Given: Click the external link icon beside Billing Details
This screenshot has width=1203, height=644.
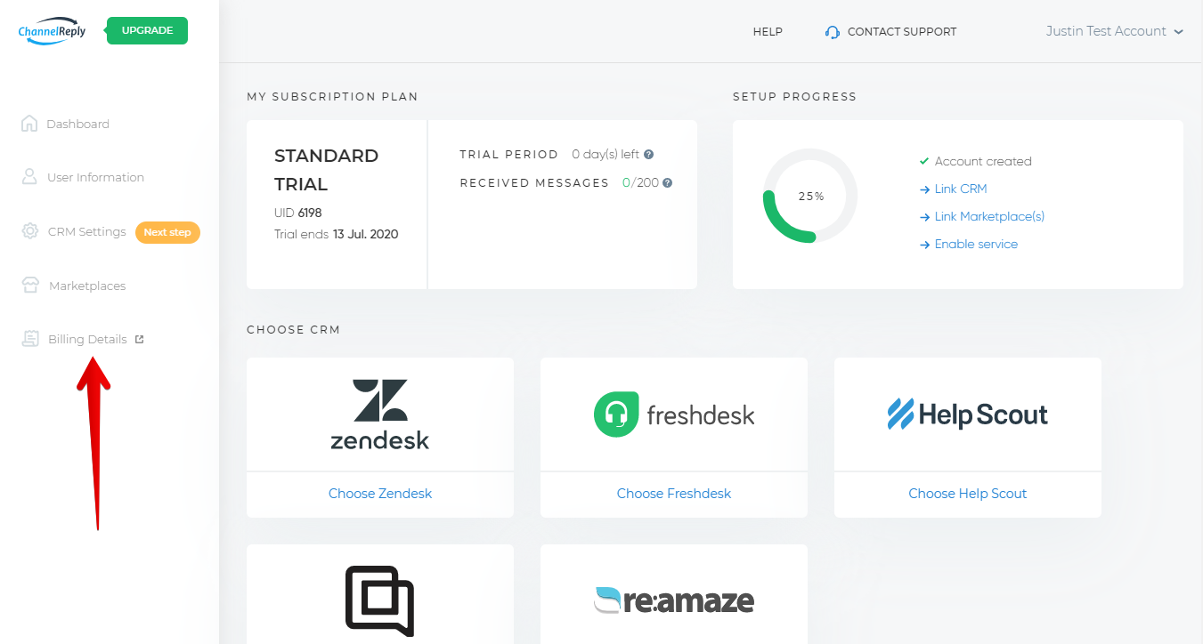Looking at the screenshot, I should [x=139, y=339].
